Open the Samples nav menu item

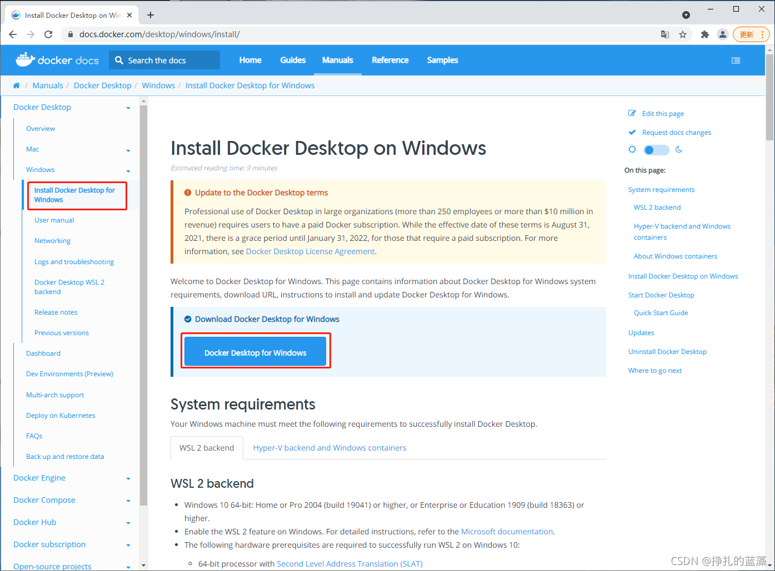[443, 60]
